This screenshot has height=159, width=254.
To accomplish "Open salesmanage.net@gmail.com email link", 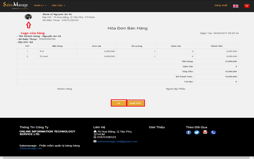I will [x=117, y=141].
